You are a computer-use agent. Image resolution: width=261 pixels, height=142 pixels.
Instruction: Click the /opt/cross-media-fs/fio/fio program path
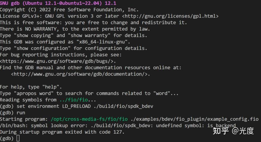tap(89, 119)
